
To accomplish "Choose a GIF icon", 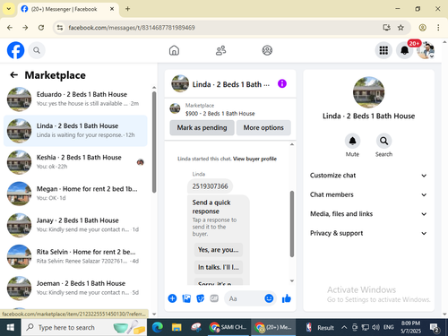I will tap(214, 298).
